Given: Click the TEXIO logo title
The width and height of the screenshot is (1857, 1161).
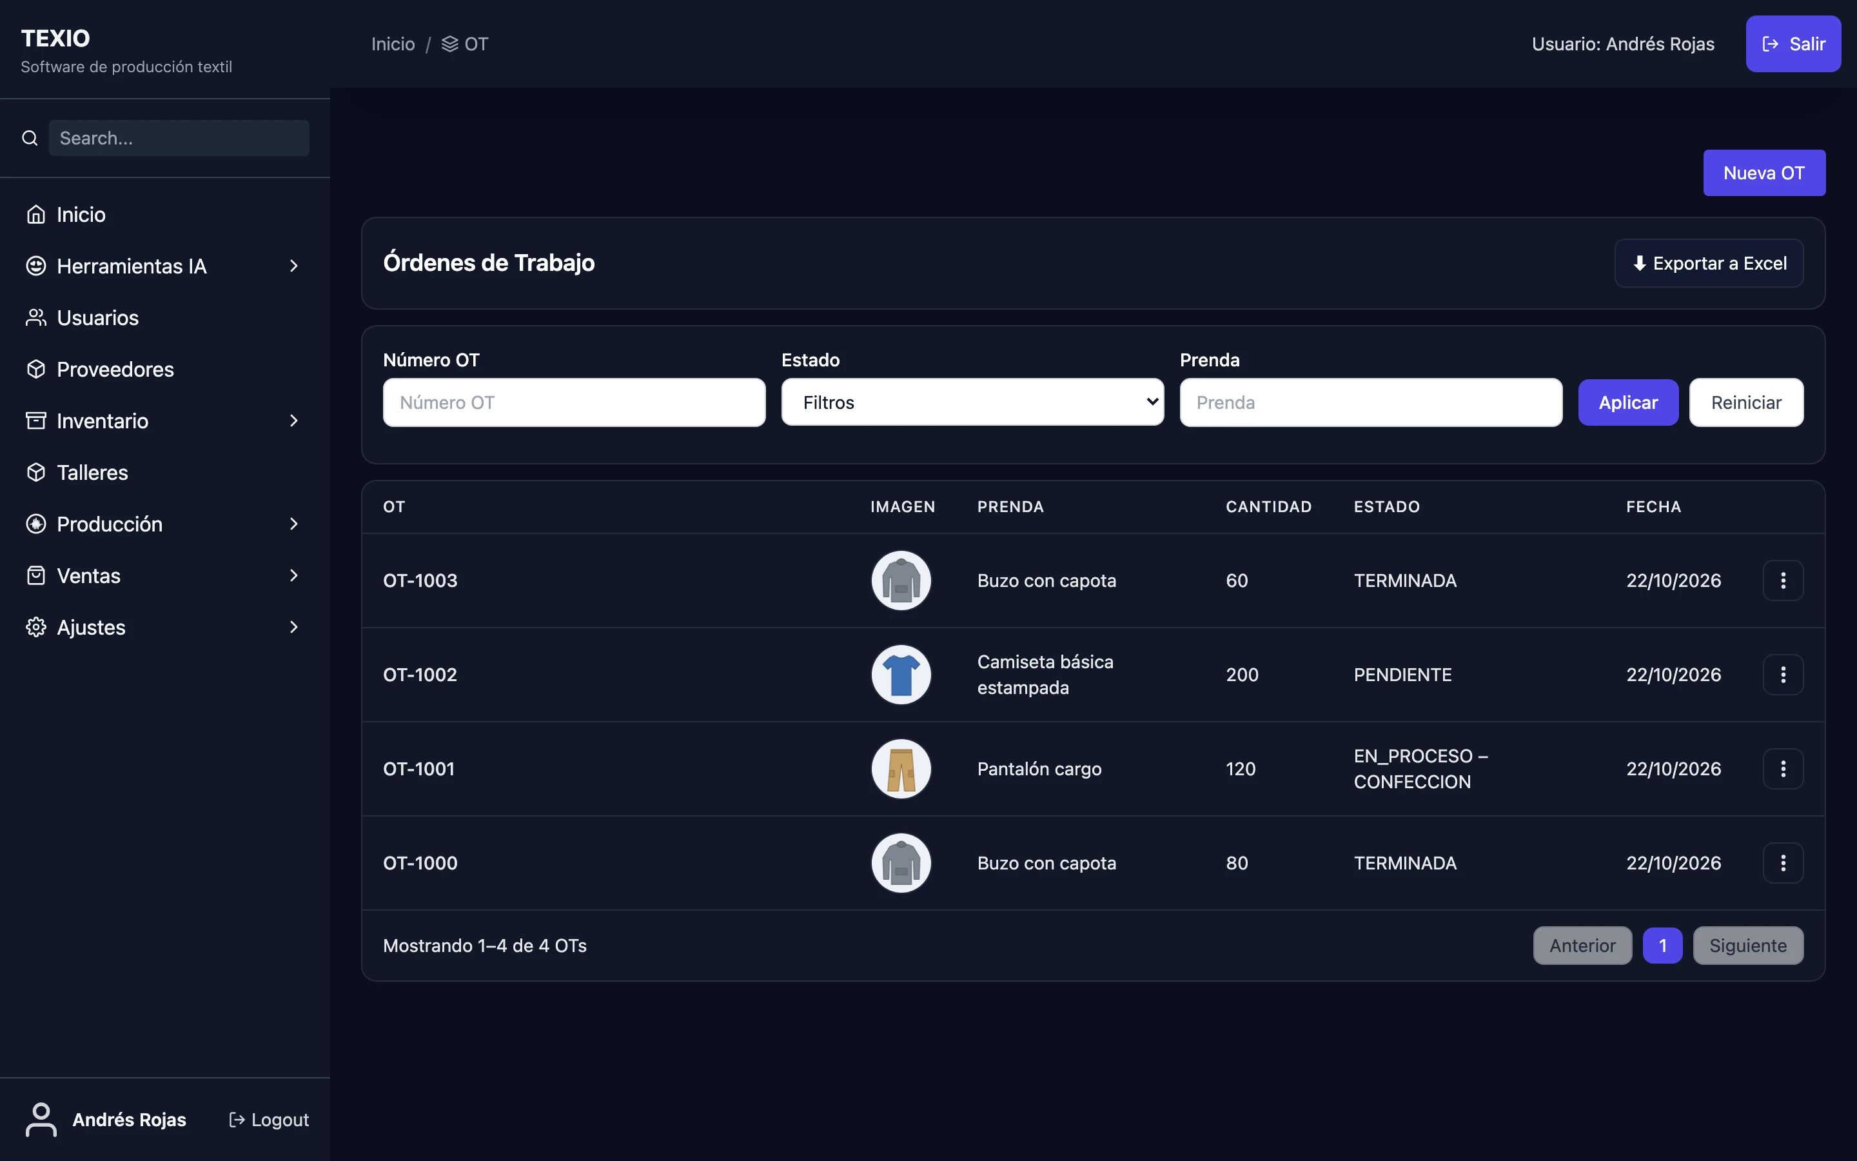Looking at the screenshot, I should tap(55, 39).
